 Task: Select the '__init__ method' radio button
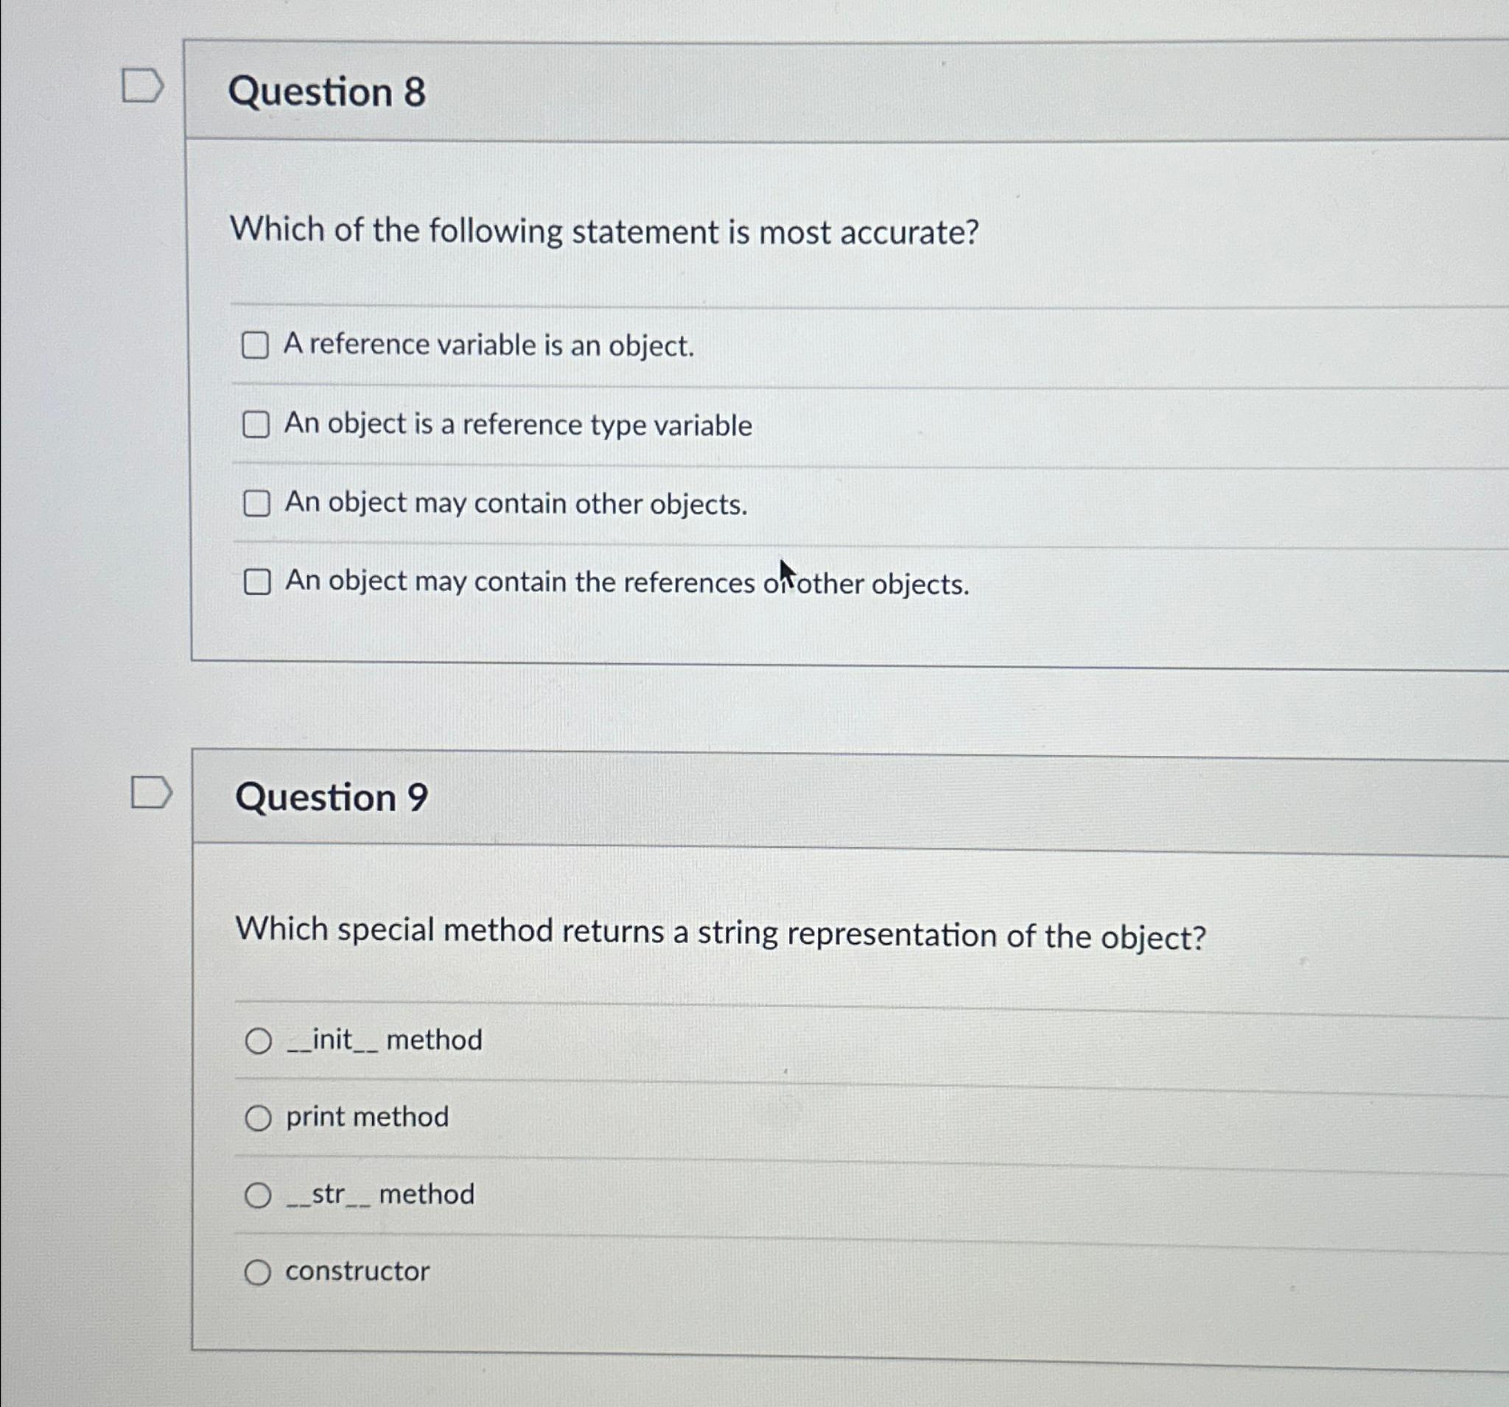pos(259,1040)
